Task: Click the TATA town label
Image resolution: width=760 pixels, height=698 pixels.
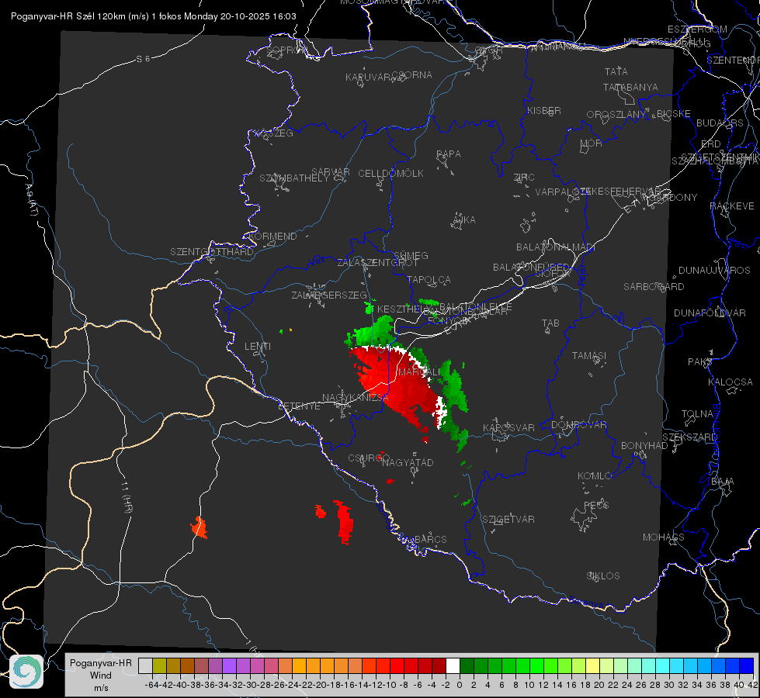Action: point(616,71)
